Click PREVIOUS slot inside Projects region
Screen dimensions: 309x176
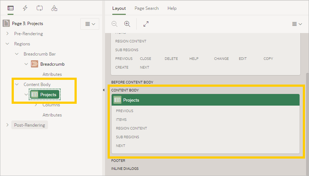pyautogui.click(x=125, y=111)
